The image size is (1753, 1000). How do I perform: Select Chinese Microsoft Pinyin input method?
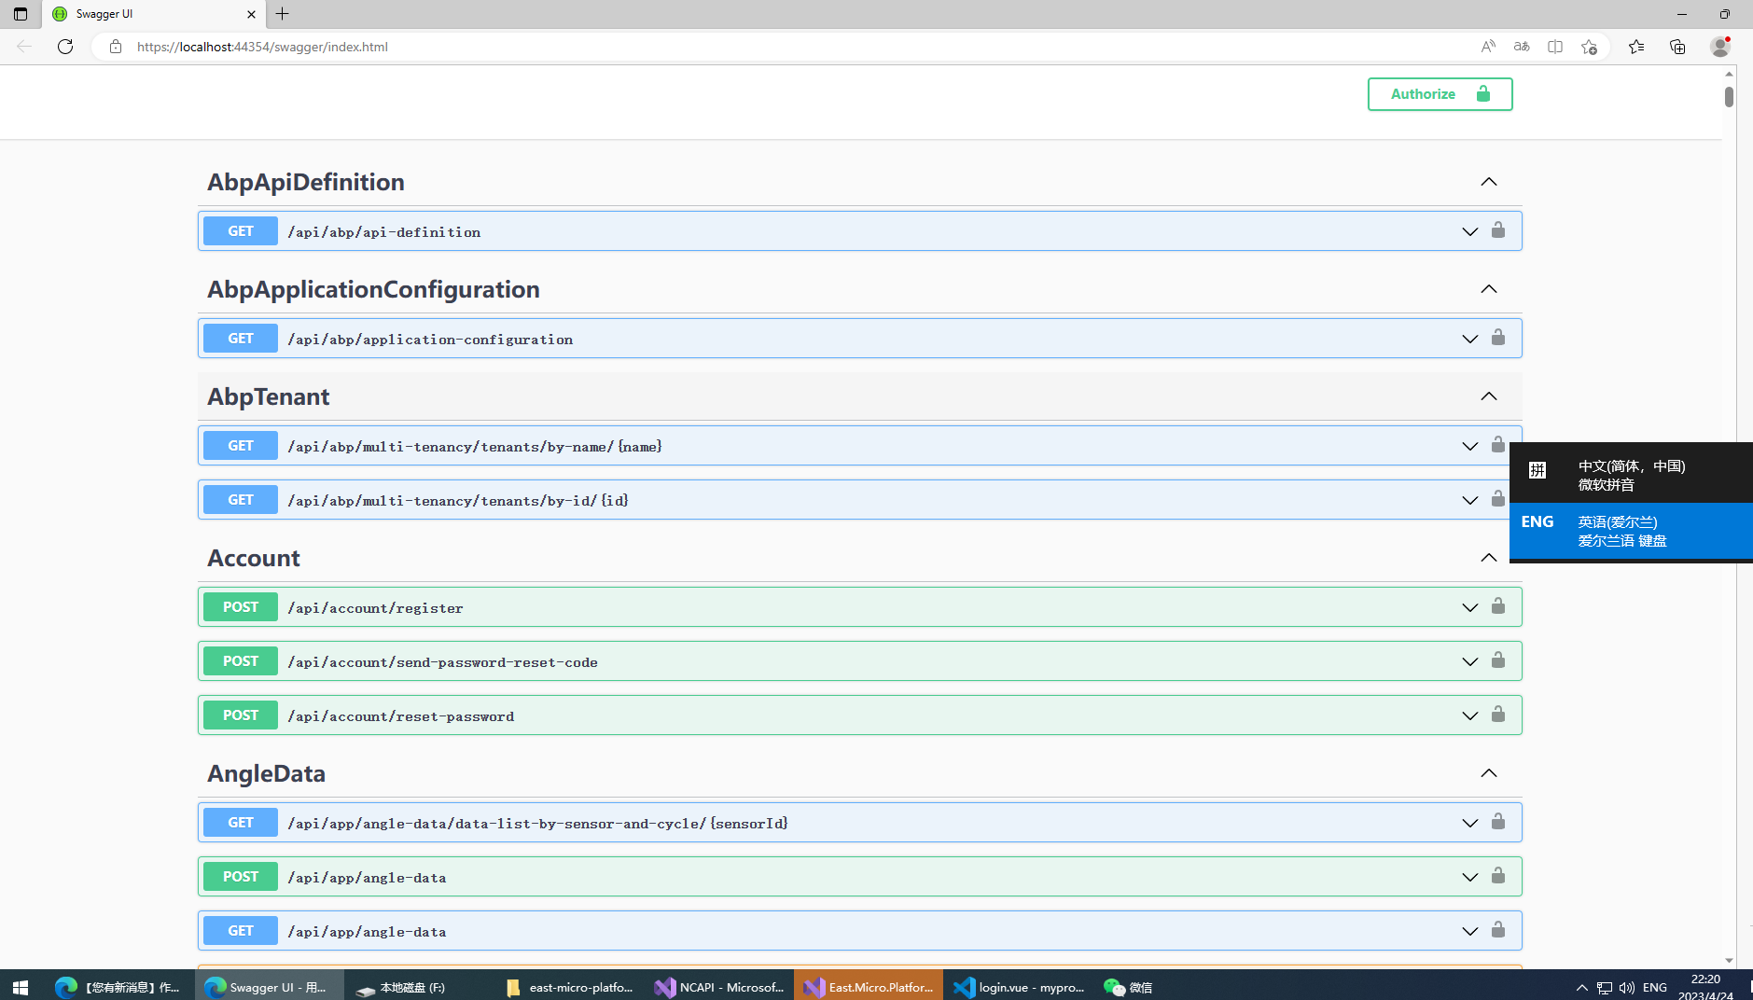tap(1631, 475)
